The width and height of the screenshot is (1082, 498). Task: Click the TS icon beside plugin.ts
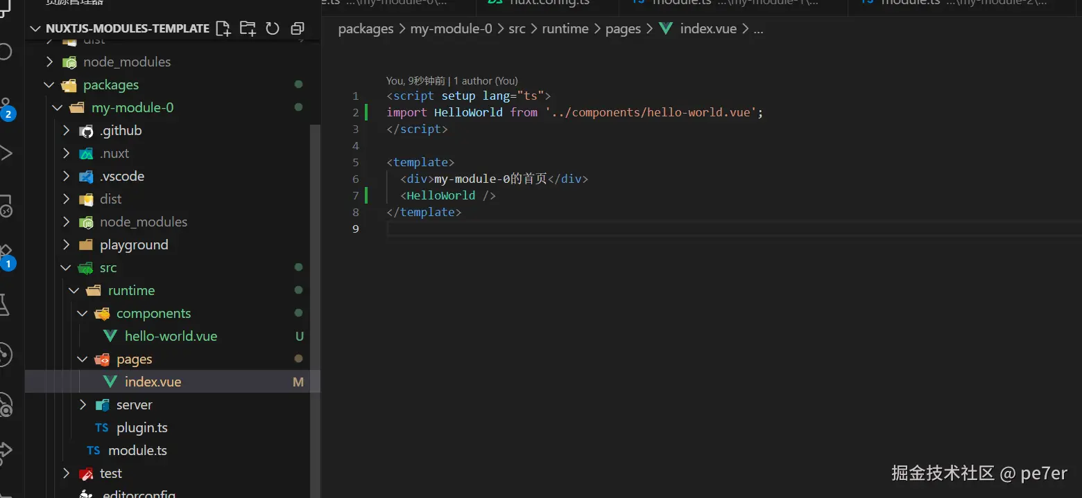(102, 428)
